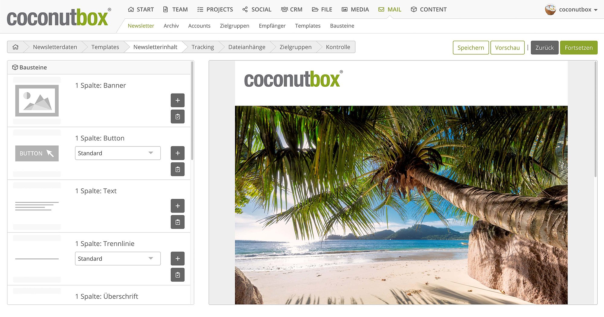Open the SOCIAL main menu
This screenshot has width=604, height=317.
pyautogui.click(x=257, y=9)
